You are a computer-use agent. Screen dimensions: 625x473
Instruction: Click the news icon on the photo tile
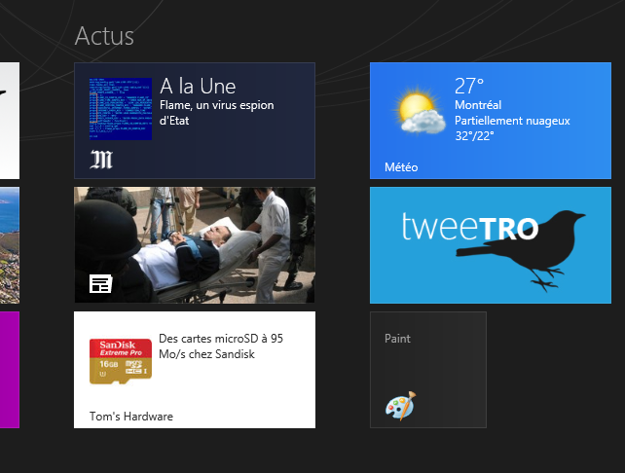click(101, 283)
